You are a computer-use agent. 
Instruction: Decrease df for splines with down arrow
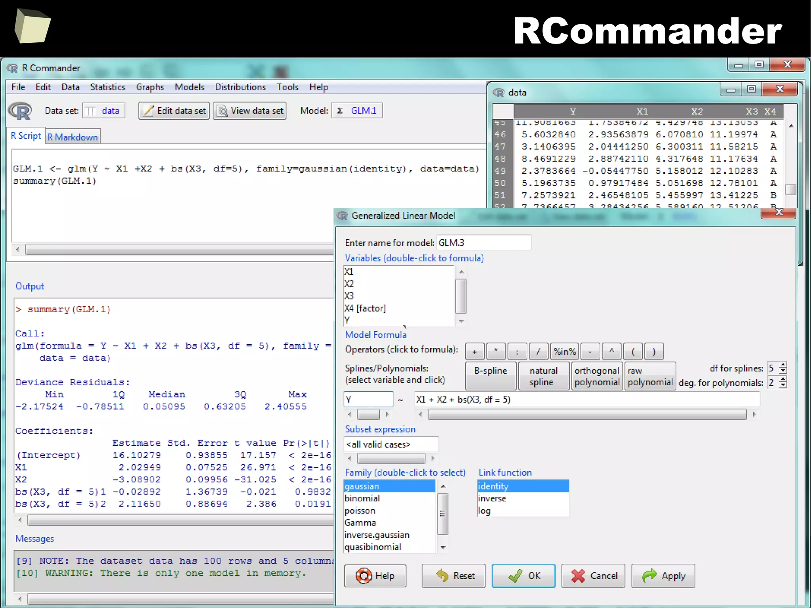(x=783, y=371)
